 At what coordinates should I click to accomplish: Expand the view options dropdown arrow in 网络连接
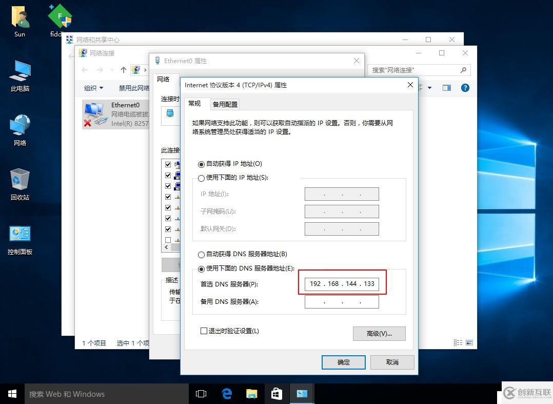tap(429, 88)
